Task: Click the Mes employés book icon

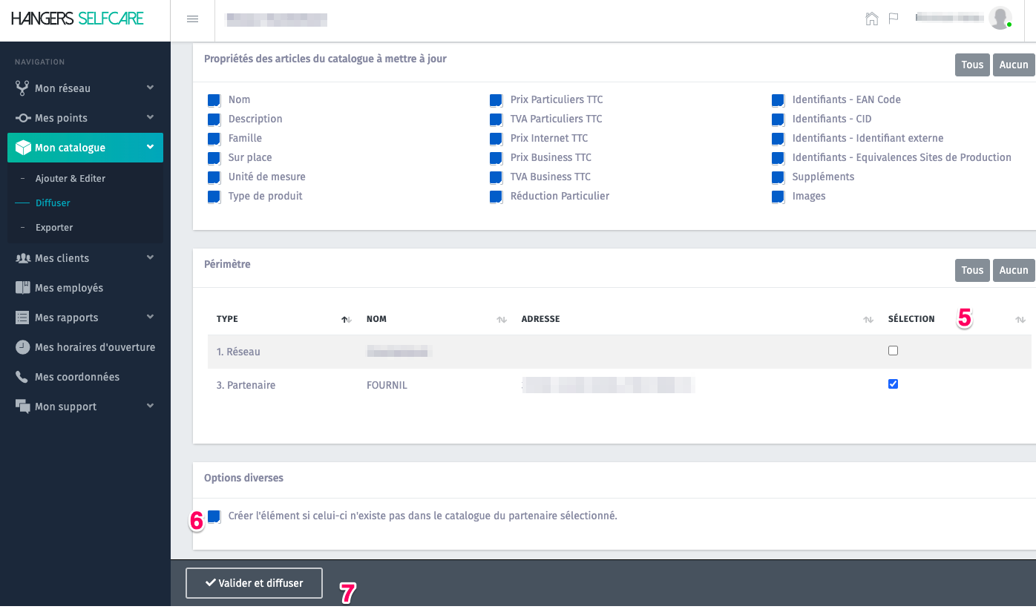Action: pyautogui.click(x=22, y=288)
